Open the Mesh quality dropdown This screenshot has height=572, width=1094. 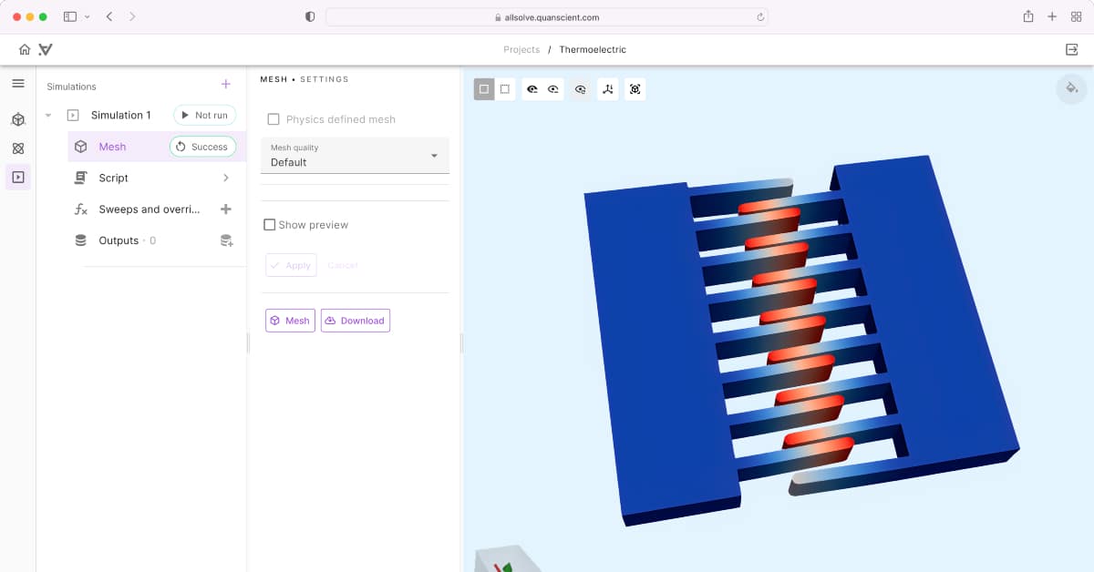pyautogui.click(x=355, y=156)
